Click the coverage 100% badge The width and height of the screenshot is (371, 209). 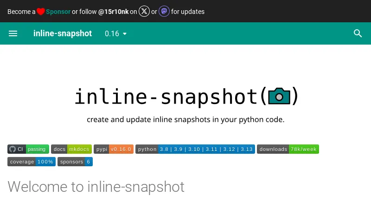[x=32, y=162]
